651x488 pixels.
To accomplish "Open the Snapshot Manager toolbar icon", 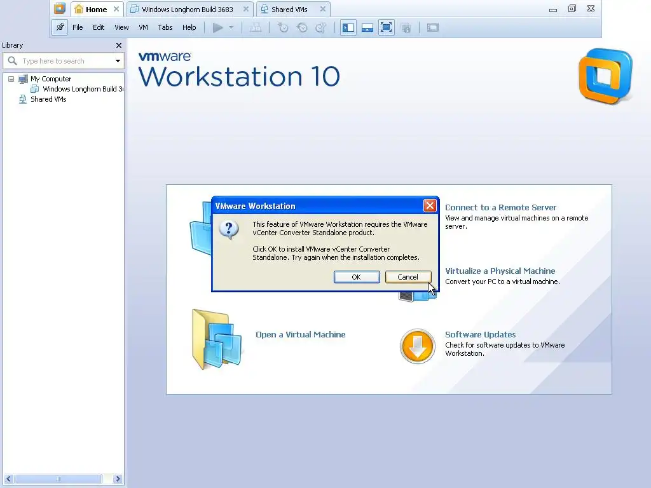I will click(321, 28).
